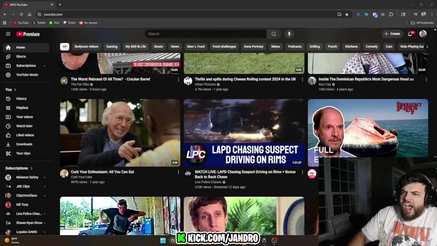The height and width of the screenshot is (246, 437).
Task: Select the Gaming filter chip
Action: [x=112, y=46]
